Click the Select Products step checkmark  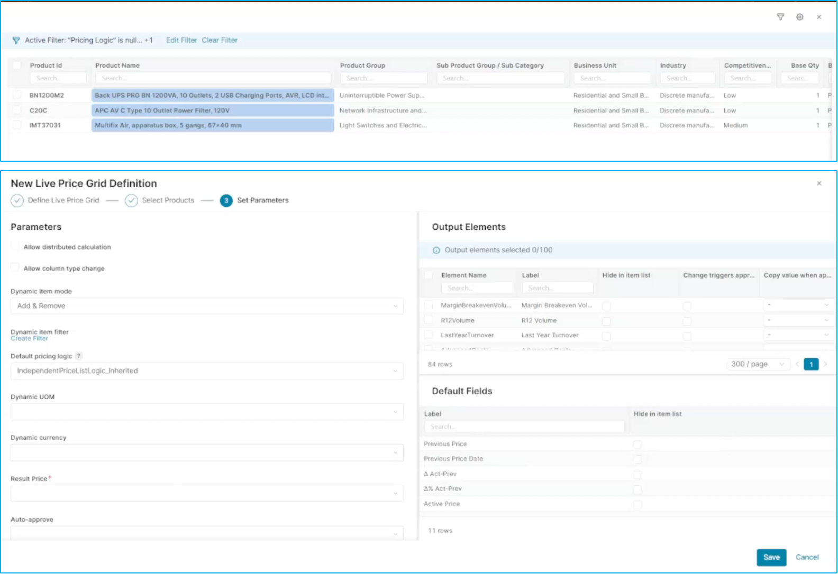pos(132,201)
